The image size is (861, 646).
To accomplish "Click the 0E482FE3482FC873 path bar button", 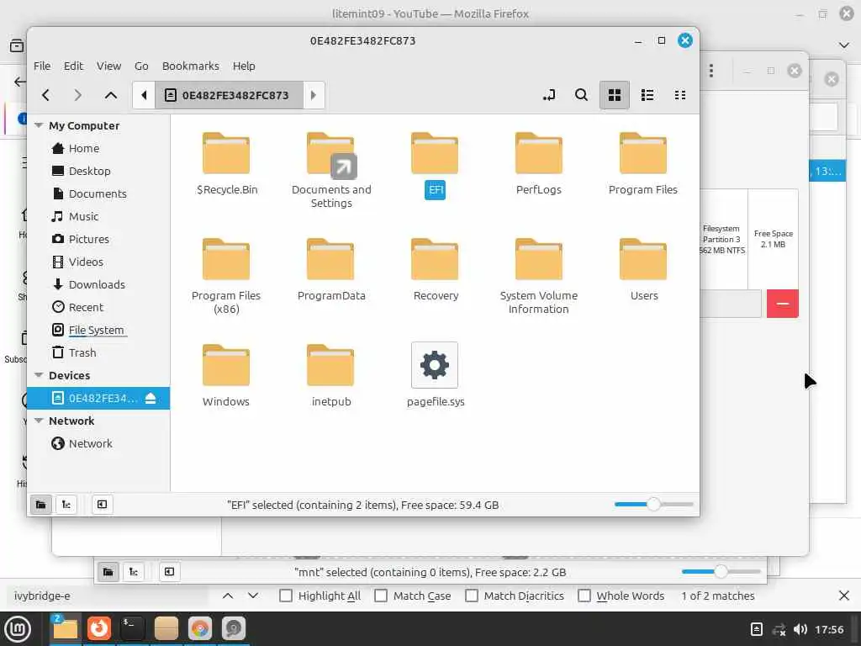I will 229,95.
